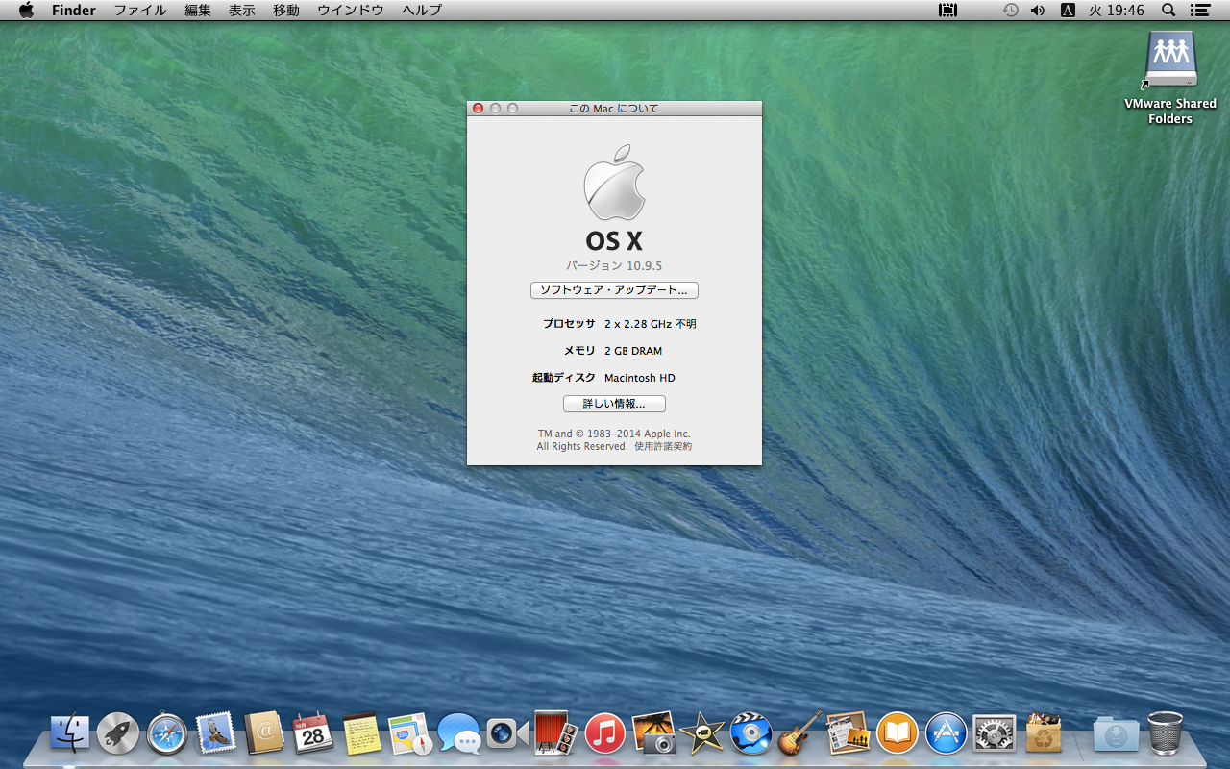Open Mail stamp icon in Dock
1230x769 pixels.
coord(215,734)
